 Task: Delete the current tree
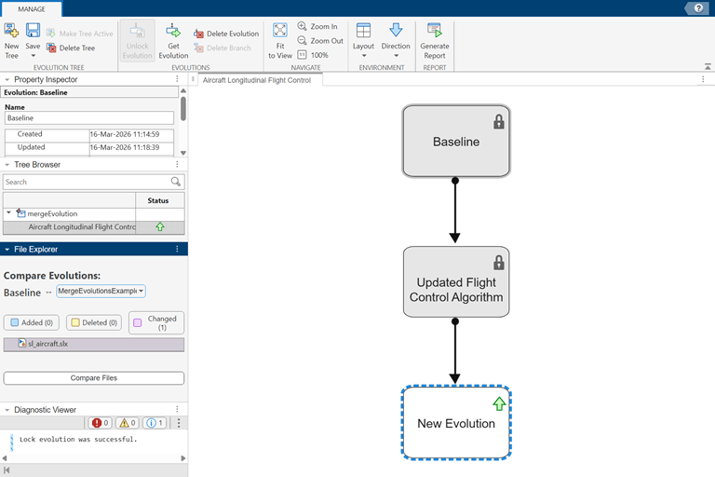71,48
